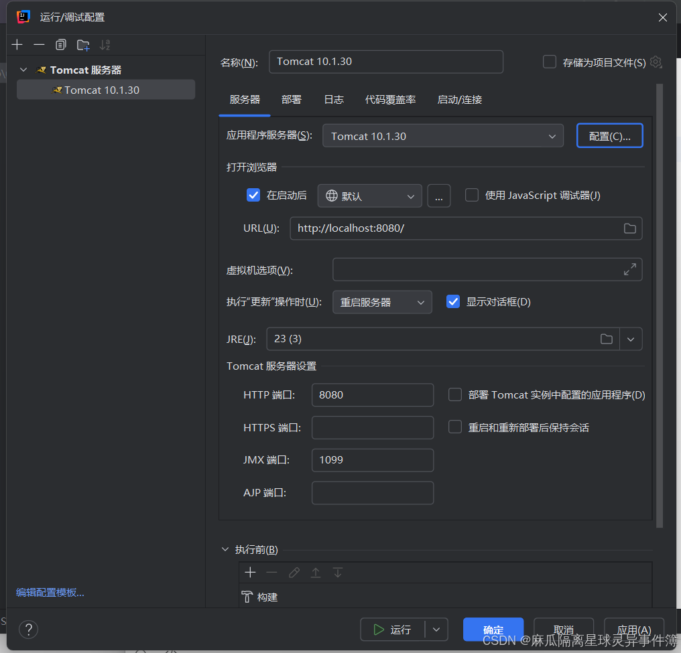The width and height of the screenshot is (681, 653).
Task: Open help with question mark icon
Action: pyautogui.click(x=28, y=629)
